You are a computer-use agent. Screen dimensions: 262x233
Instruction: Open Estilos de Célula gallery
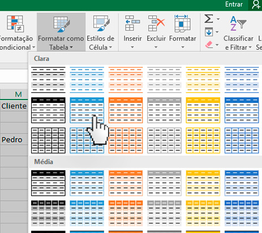(x=101, y=32)
